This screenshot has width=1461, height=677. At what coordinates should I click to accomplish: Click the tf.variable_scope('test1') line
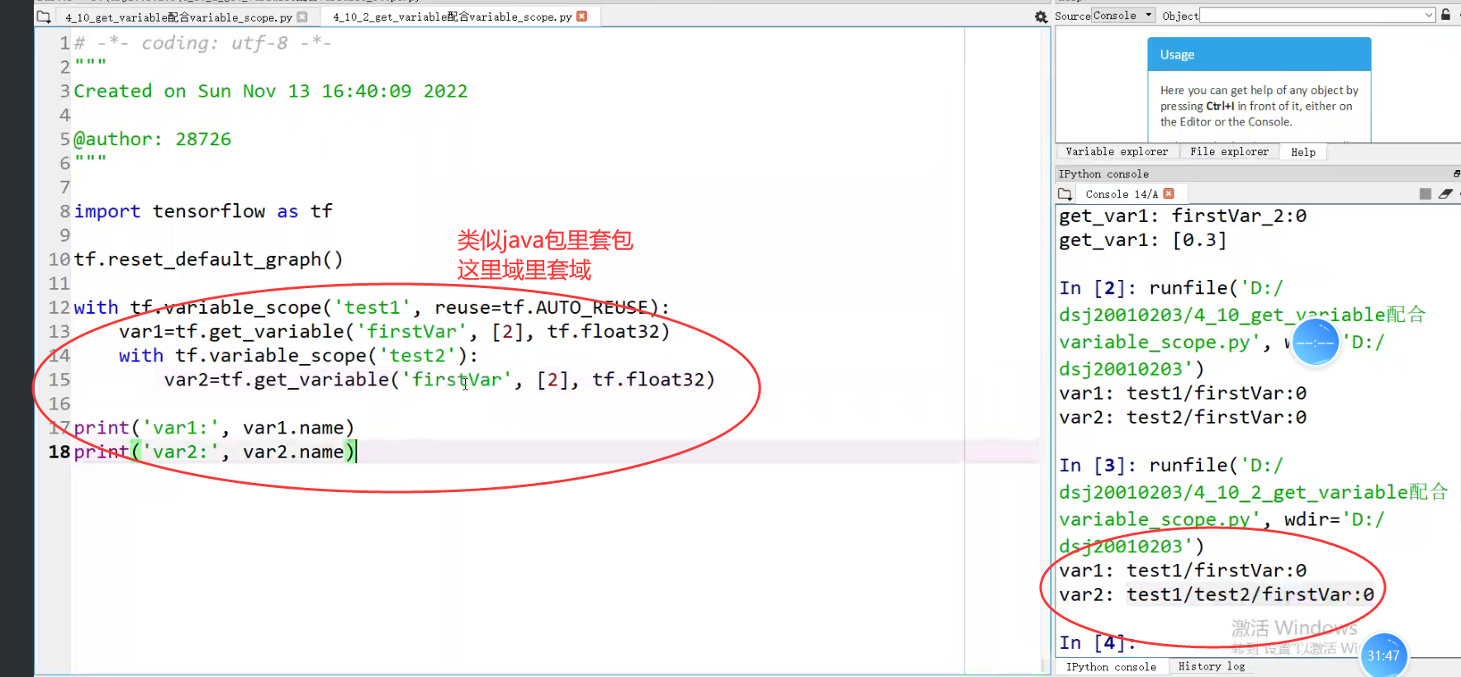coord(372,307)
